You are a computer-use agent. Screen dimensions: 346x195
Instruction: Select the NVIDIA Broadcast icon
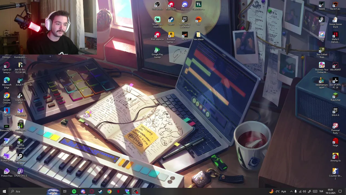[20, 144]
